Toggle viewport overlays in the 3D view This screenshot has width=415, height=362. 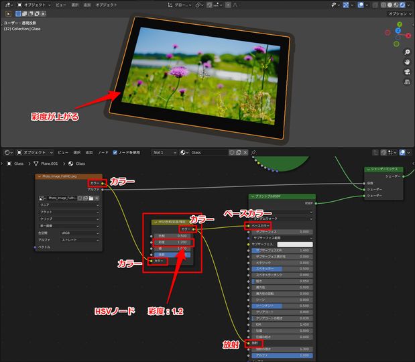coord(361,5)
